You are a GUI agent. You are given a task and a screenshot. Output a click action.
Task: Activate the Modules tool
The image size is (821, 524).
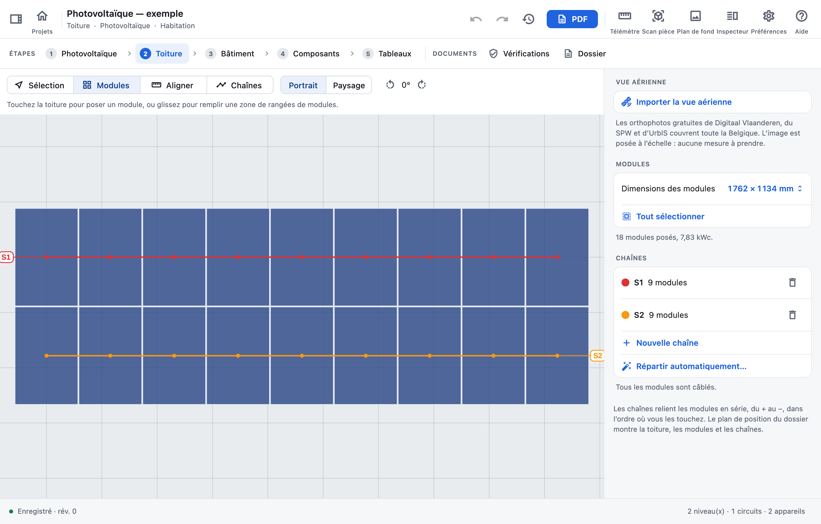click(107, 85)
